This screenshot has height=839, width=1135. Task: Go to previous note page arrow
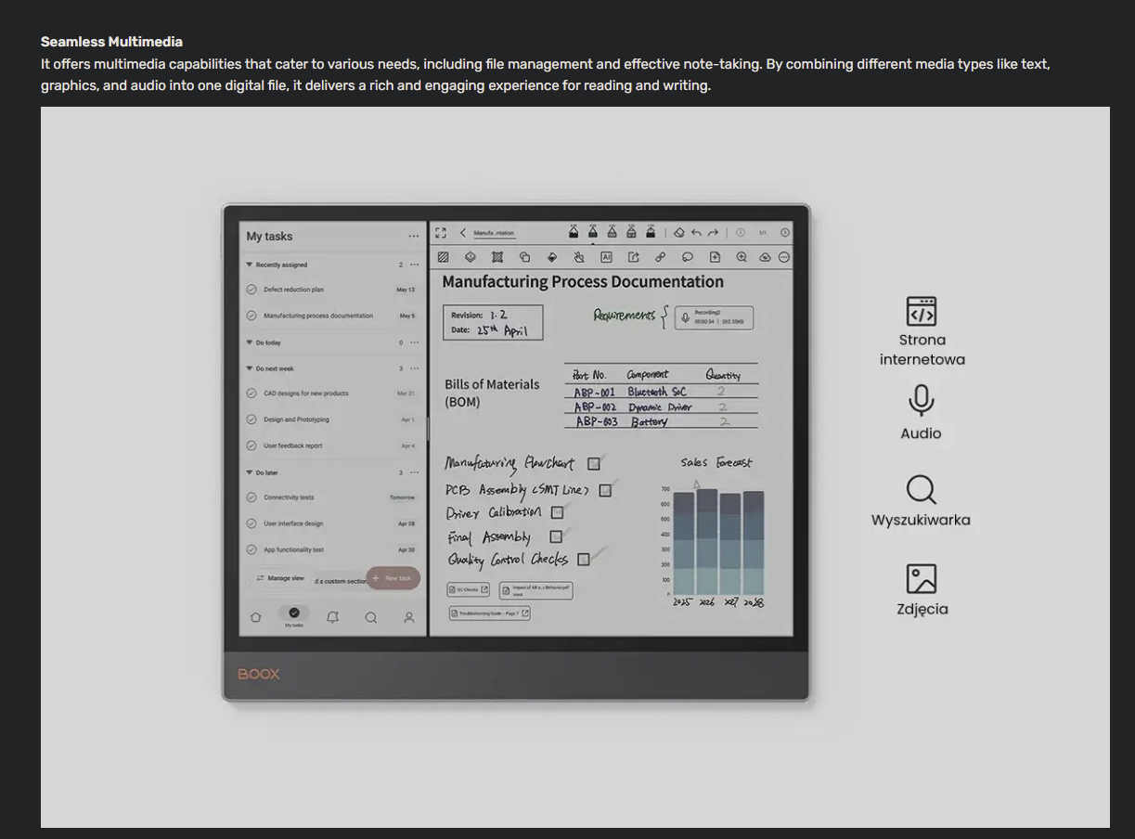(741, 233)
